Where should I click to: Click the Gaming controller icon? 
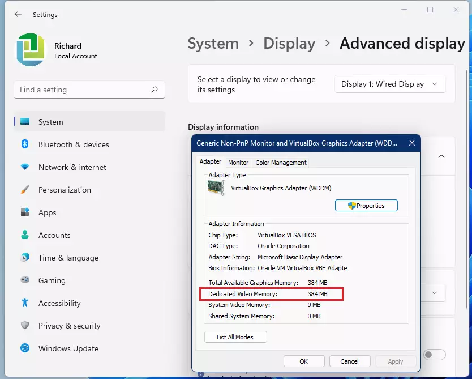click(x=25, y=280)
